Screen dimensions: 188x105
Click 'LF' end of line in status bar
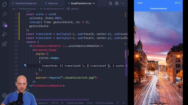pos(62,103)
